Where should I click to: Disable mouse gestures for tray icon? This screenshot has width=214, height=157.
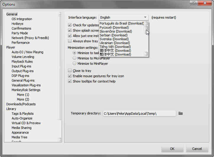pyautogui.click(x=70, y=76)
